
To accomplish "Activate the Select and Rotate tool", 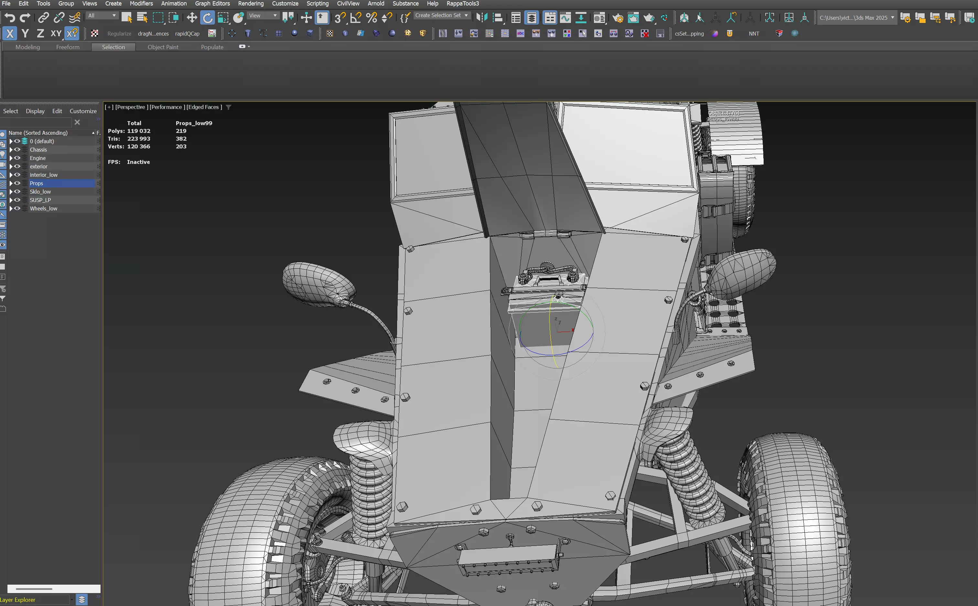I will coord(207,18).
